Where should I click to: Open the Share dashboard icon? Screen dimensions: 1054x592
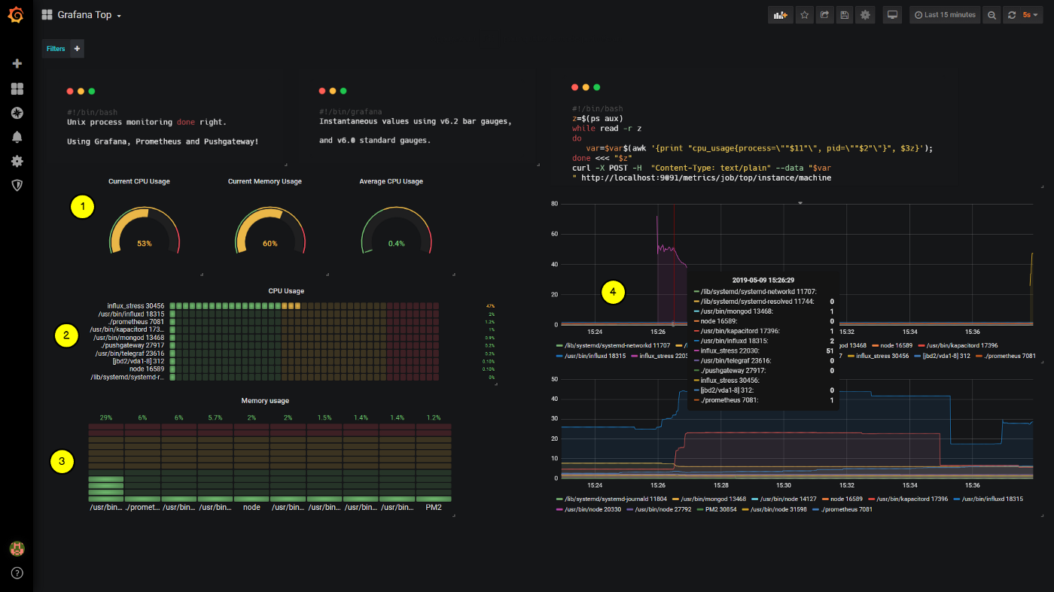[x=824, y=14]
